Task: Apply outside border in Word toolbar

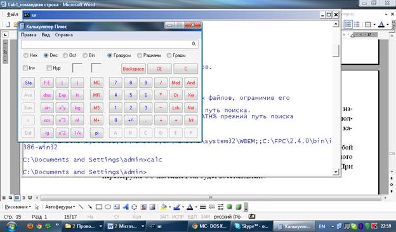Action: 368,24
